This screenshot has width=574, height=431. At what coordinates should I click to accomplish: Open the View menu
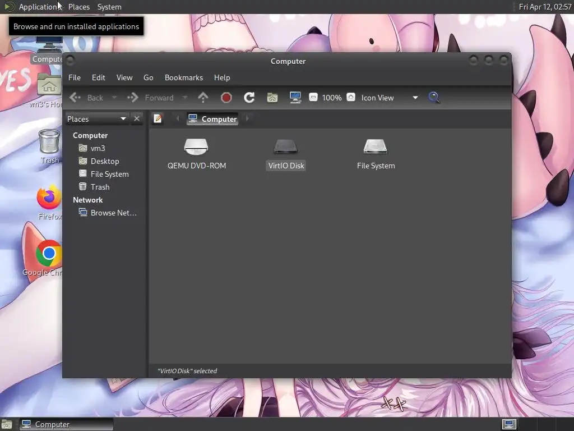124,77
